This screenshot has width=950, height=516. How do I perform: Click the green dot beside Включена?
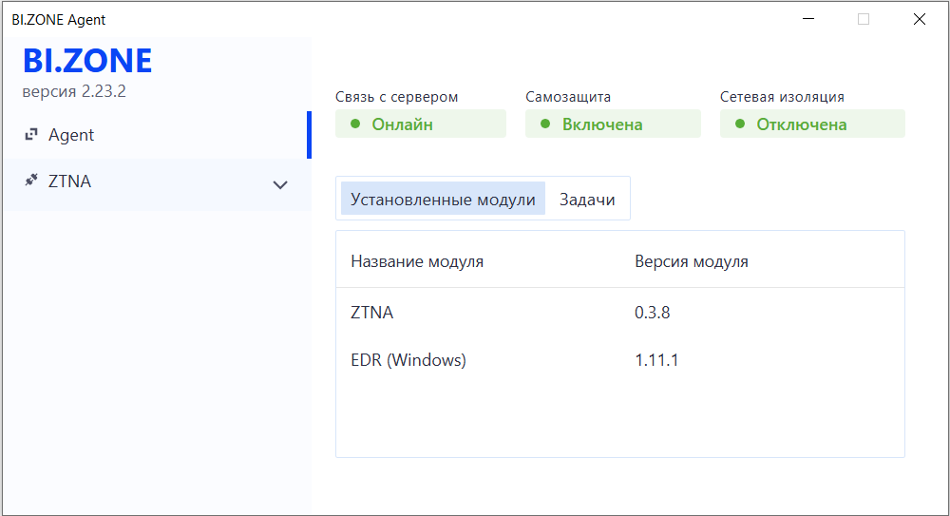click(x=545, y=124)
